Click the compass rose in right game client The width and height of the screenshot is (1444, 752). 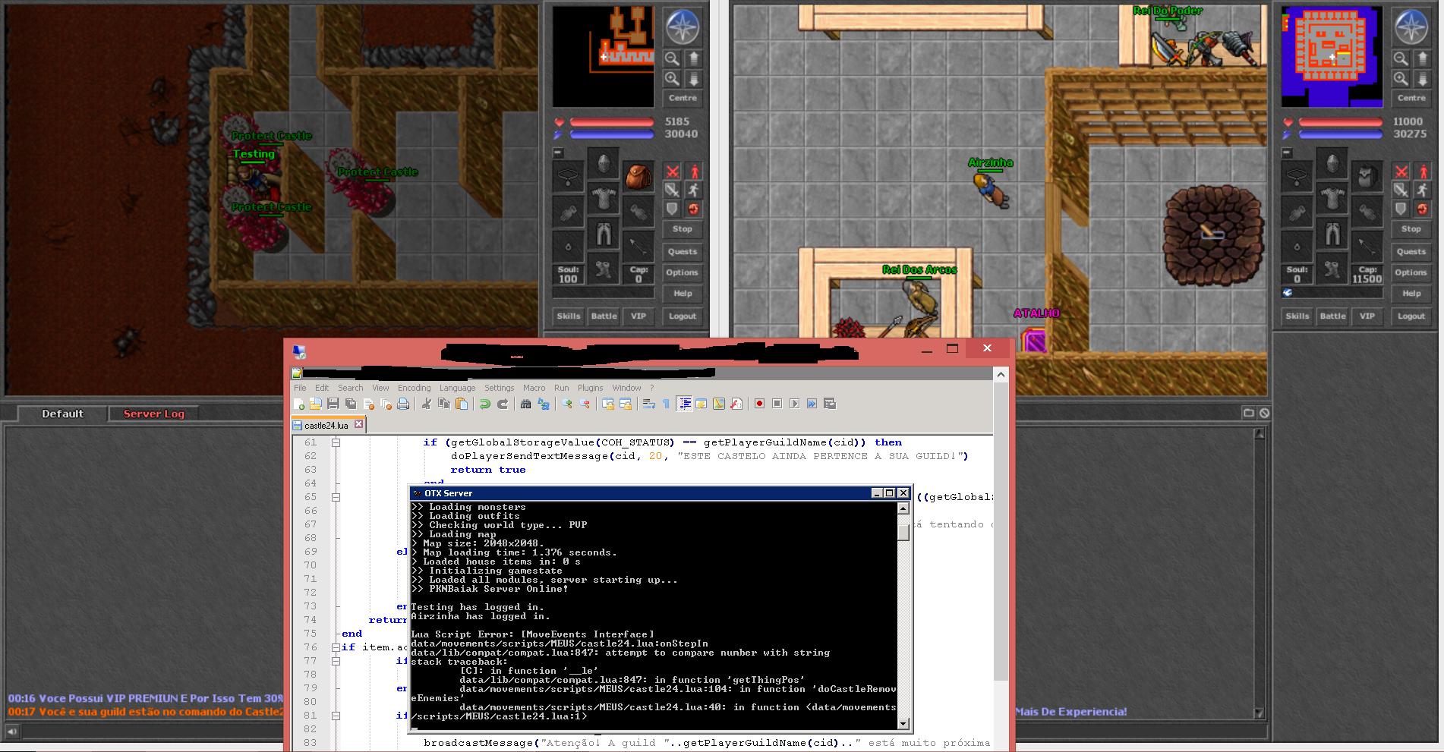pyautogui.click(x=1411, y=27)
